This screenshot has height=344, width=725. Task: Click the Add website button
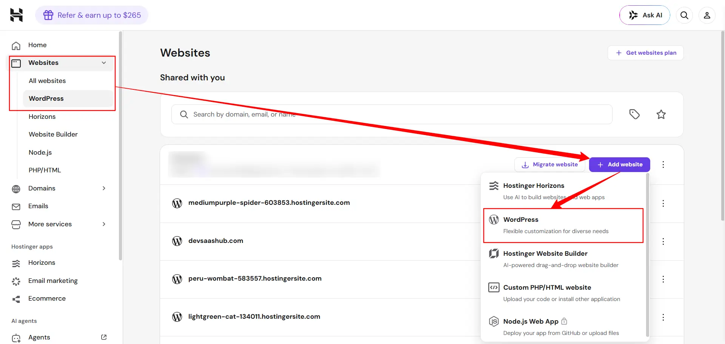click(x=620, y=164)
